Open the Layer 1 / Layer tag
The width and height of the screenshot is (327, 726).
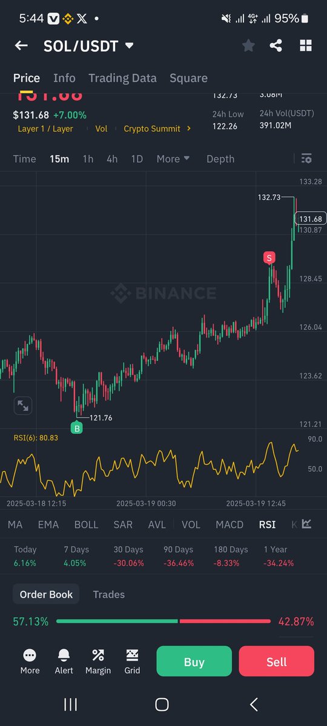(x=45, y=129)
